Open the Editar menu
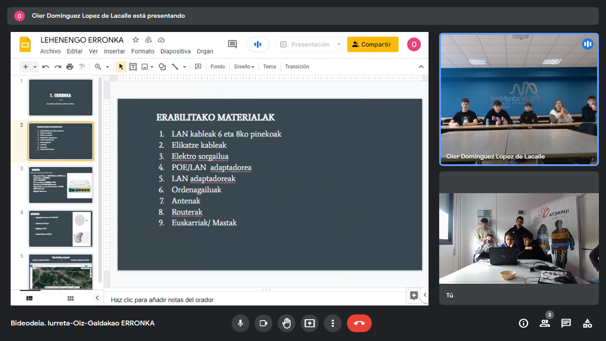The image size is (606, 341). (x=75, y=52)
